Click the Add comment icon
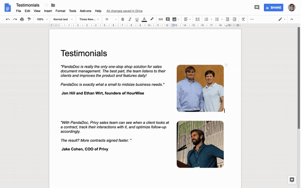This screenshot has height=188, width=301. (168, 20)
